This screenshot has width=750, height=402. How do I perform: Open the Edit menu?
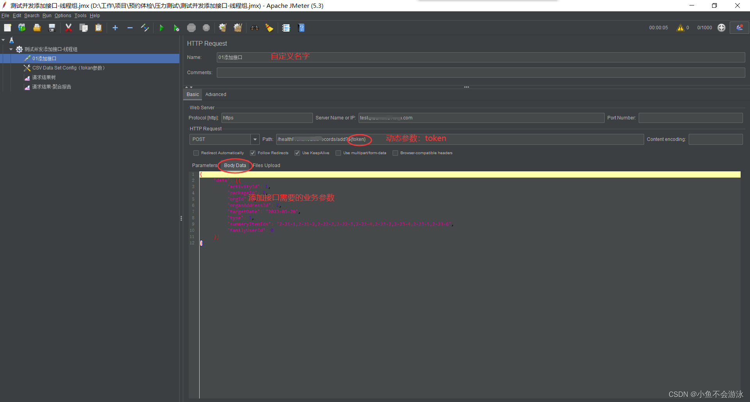17,16
